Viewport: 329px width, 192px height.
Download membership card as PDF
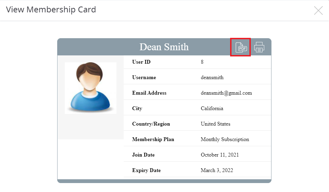(x=241, y=47)
